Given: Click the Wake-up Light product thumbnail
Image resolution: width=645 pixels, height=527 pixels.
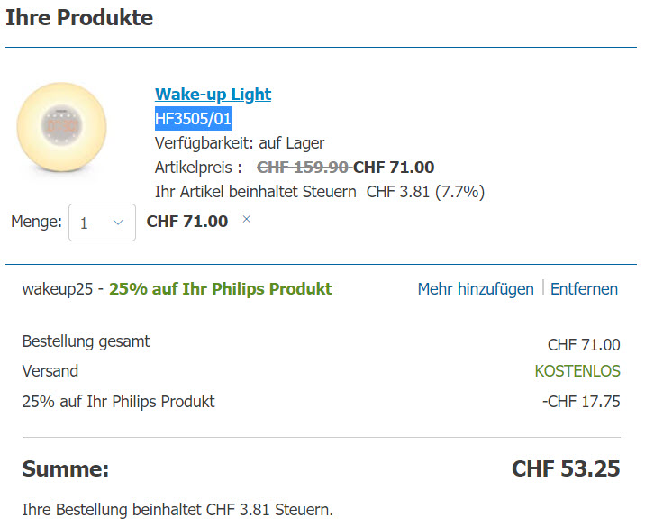Looking at the screenshot, I should pos(61,127).
